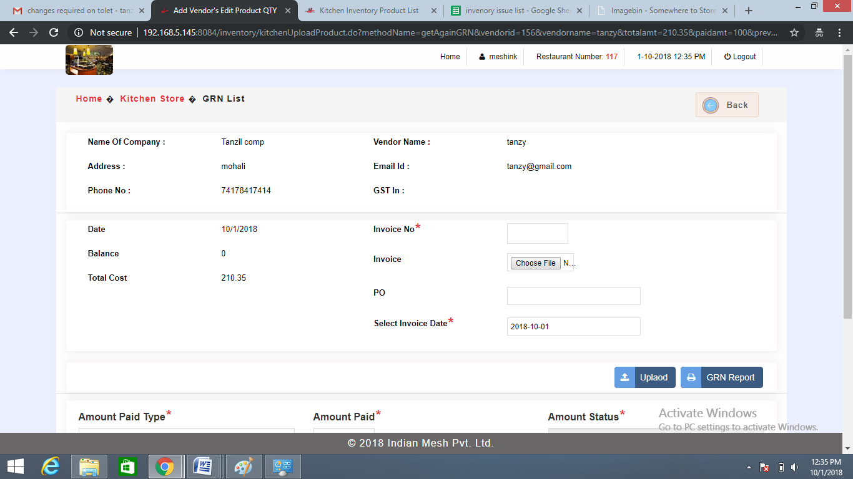This screenshot has height=479, width=853.
Task: Click the Not secure info icon
Action: pyautogui.click(x=79, y=32)
